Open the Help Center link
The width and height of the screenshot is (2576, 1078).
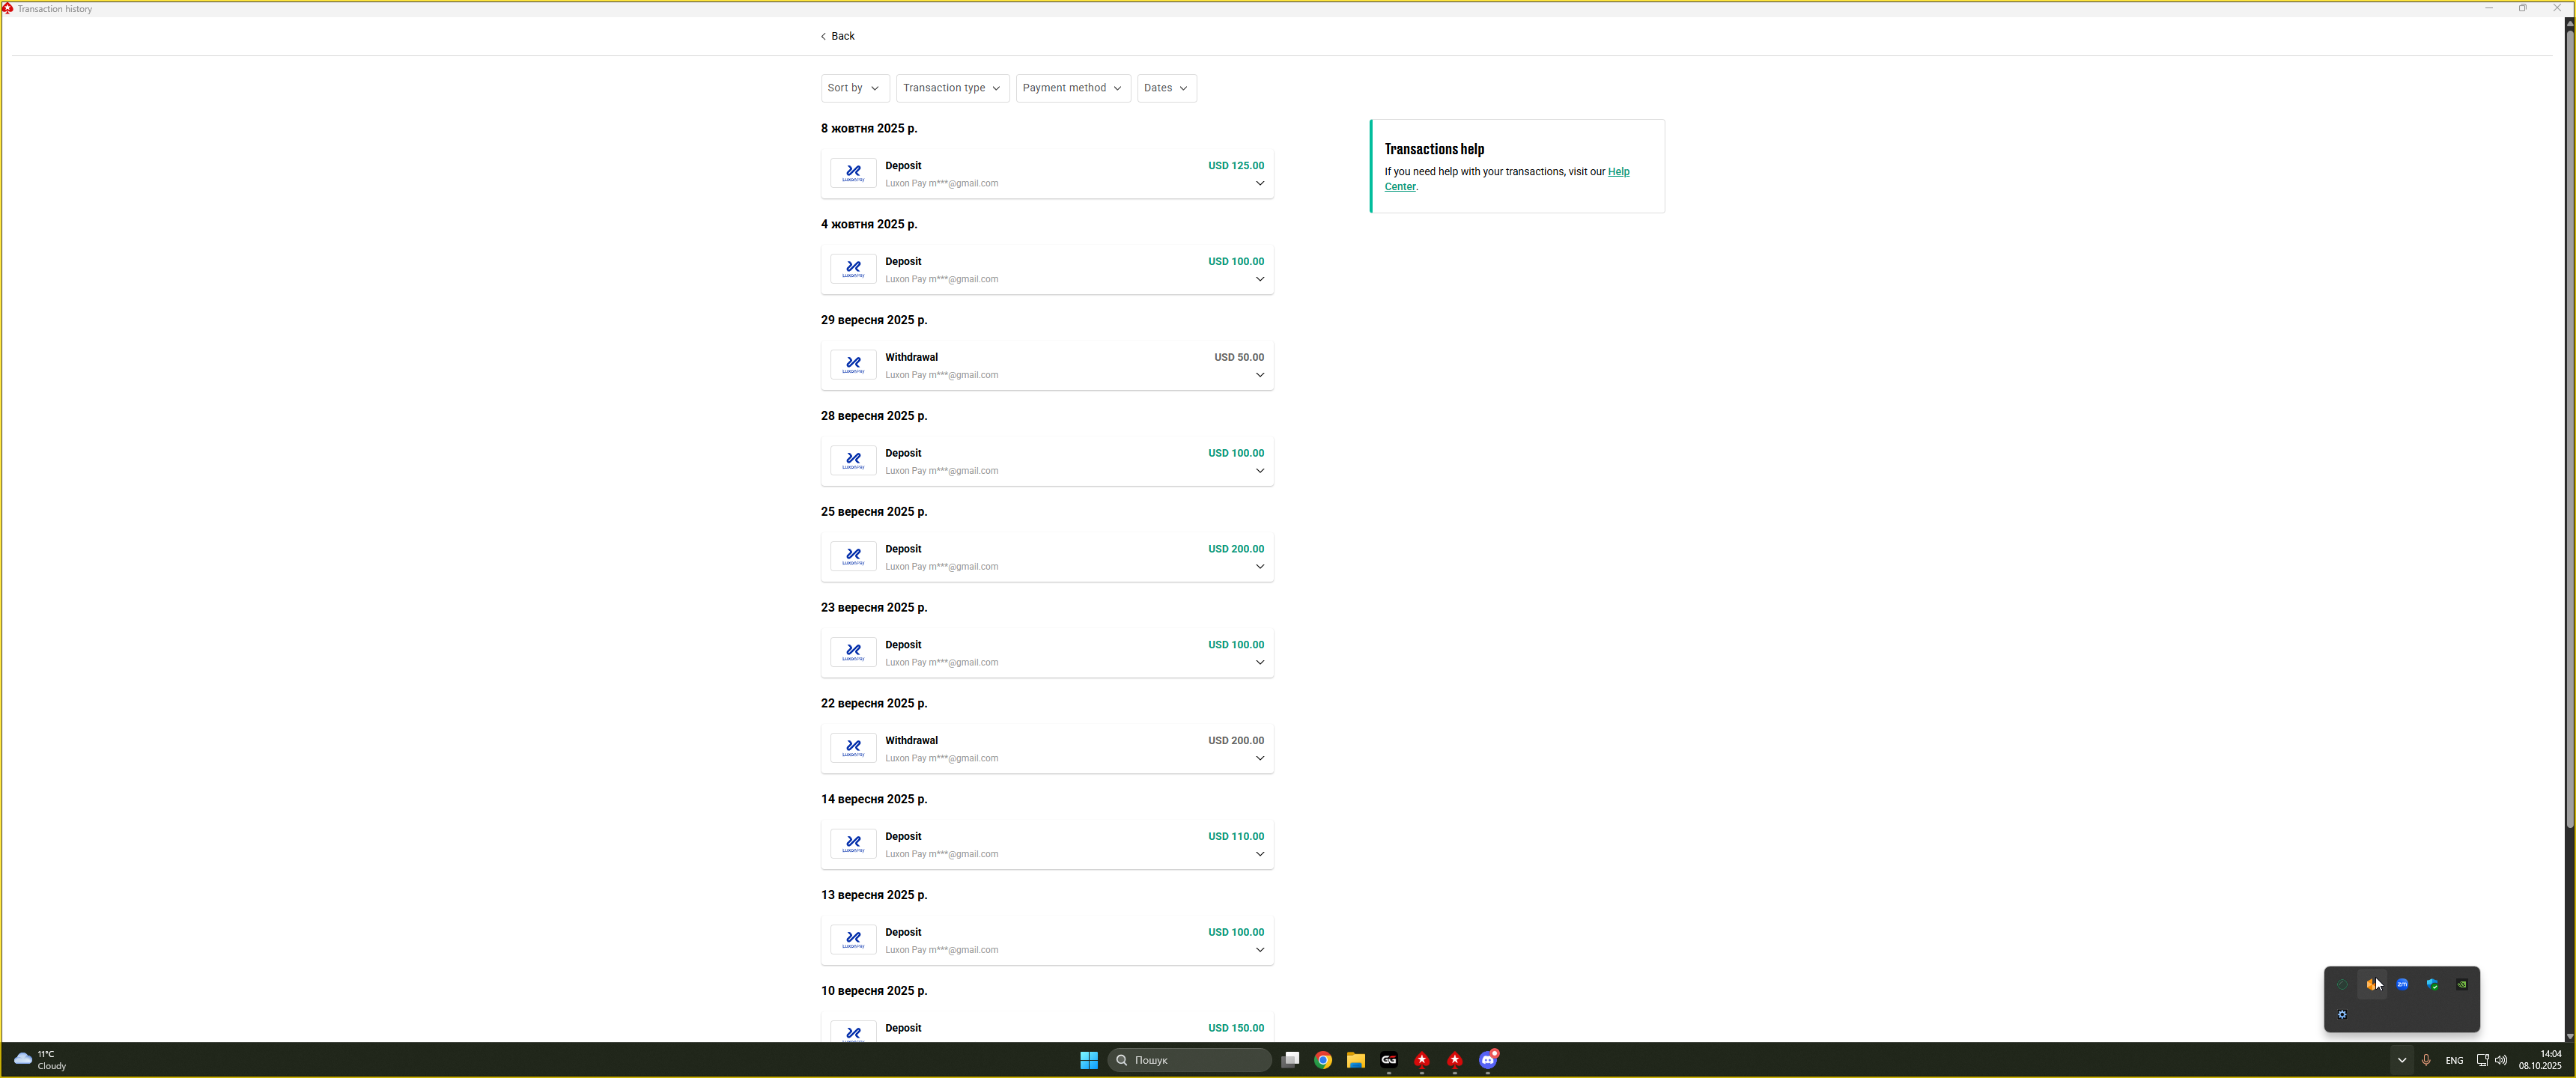(1618, 172)
